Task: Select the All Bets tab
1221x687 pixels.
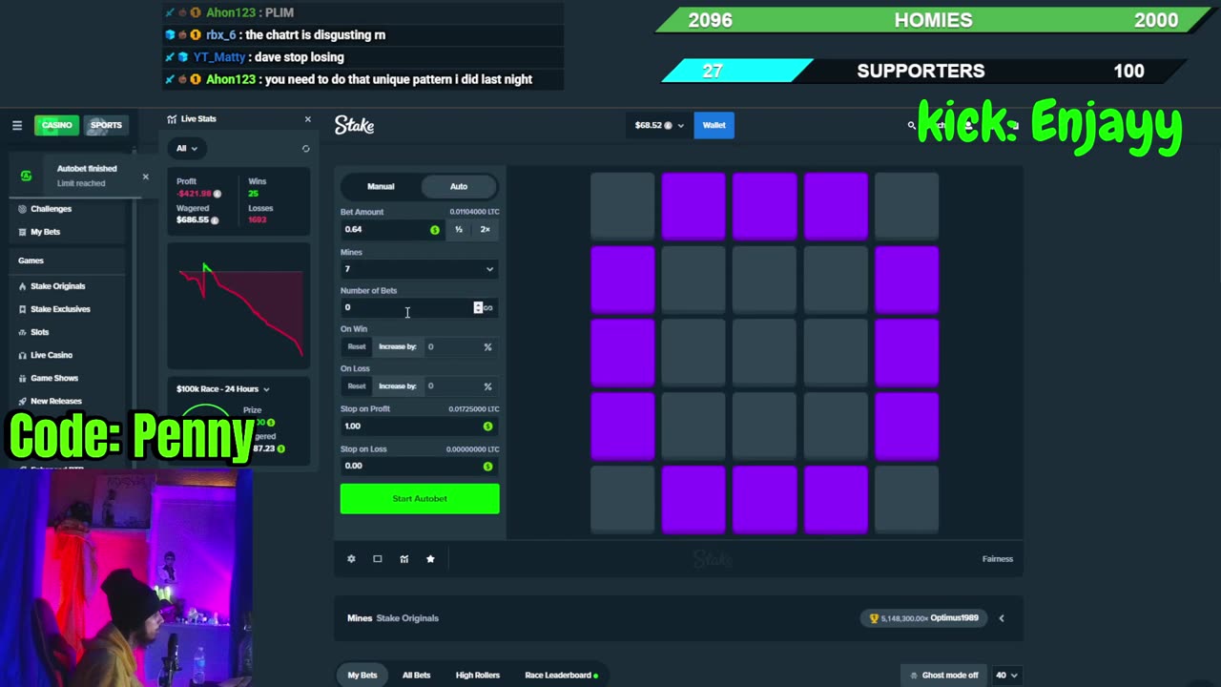Action: pyautogui.click(x=416, y=676)
